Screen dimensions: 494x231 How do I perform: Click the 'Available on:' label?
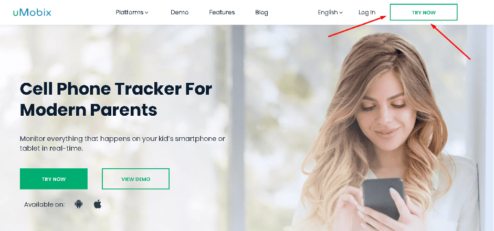[x=45, y=204]
